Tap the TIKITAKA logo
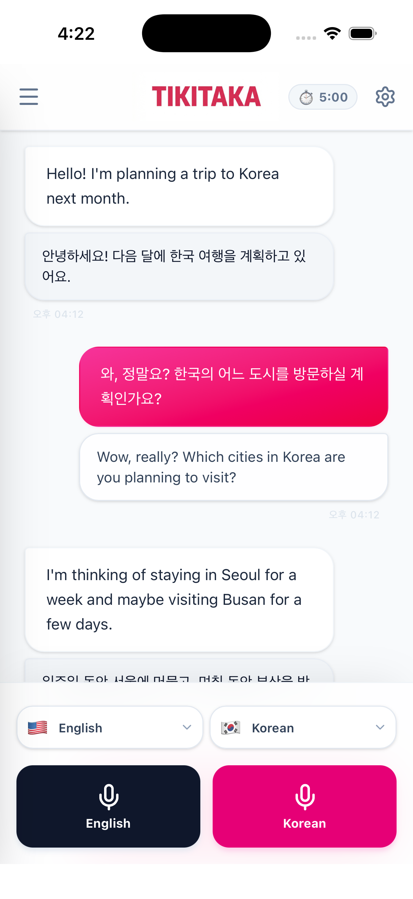413x899 pixels. click(x=206, y=96)
